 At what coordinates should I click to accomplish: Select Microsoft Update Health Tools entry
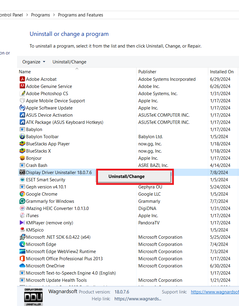(128, 280)
